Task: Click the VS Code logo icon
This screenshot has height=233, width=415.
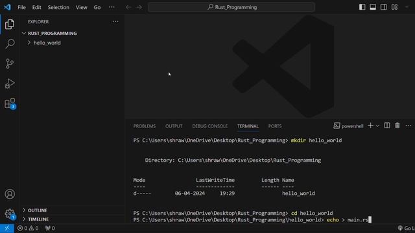Action: 7,7
